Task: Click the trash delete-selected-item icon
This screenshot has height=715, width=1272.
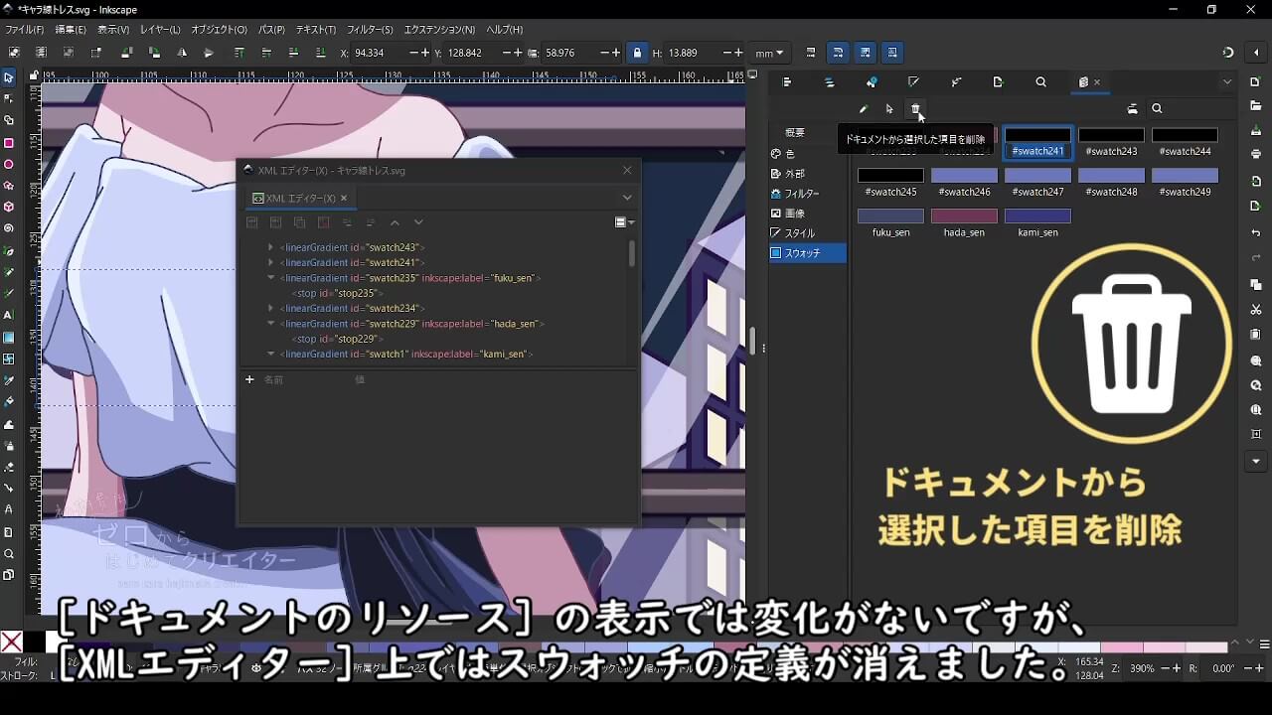Action: click(x=916, y=109)
